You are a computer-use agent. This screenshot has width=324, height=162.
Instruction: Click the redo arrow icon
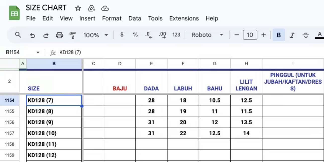(x=46, y=35)
